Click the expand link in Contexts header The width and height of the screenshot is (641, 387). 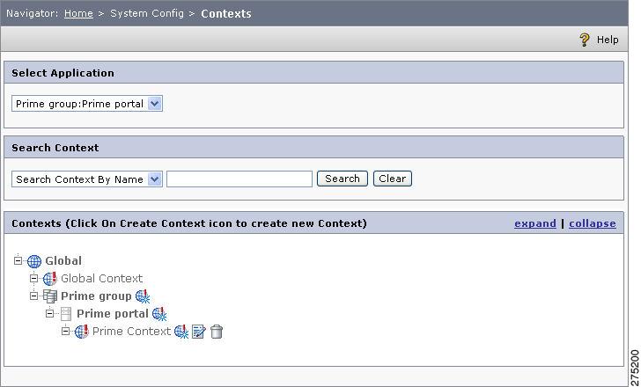click(x=535, y=223)
